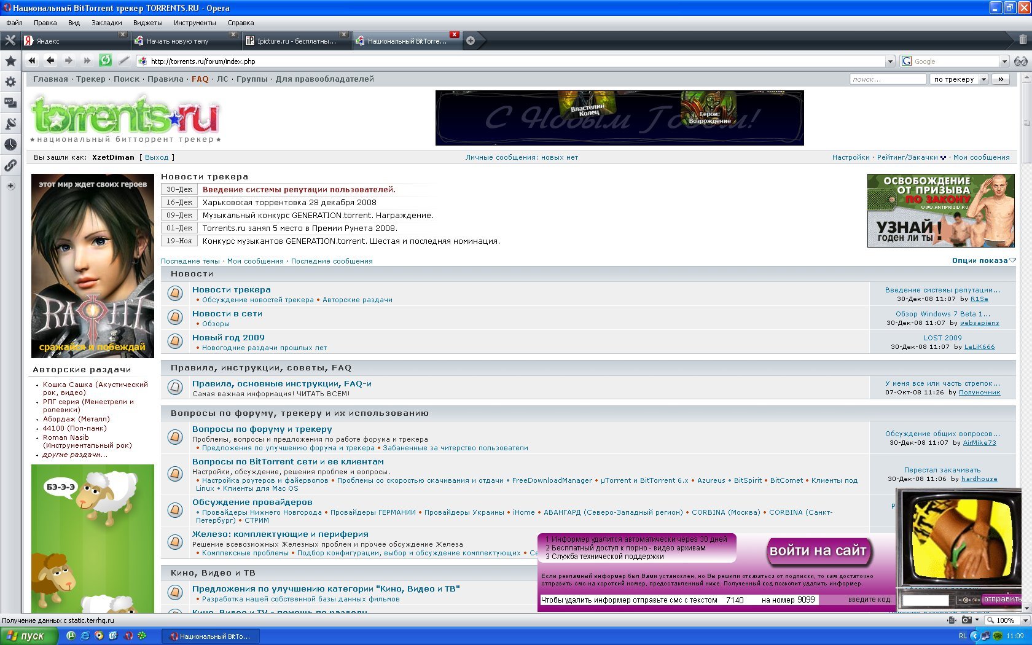1032x645 pixels.
Task: Click the RaiderZ game banner image
Action: [93, 266]
